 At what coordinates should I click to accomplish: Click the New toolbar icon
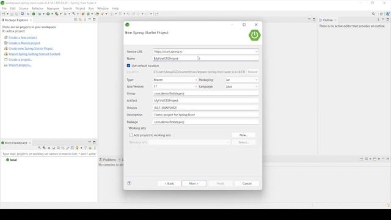click(4, 14)
